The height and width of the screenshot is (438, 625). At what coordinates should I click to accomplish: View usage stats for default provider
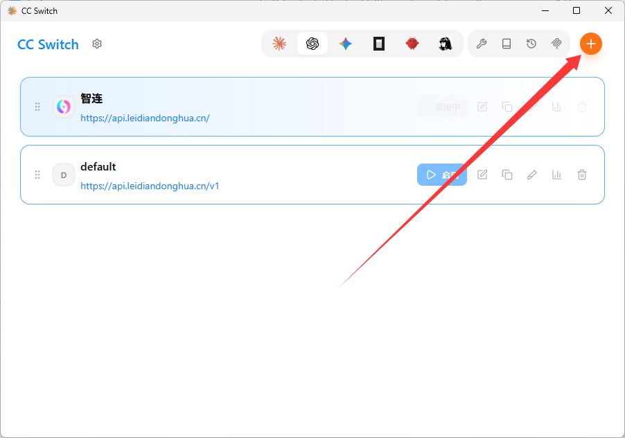(557, 175)
